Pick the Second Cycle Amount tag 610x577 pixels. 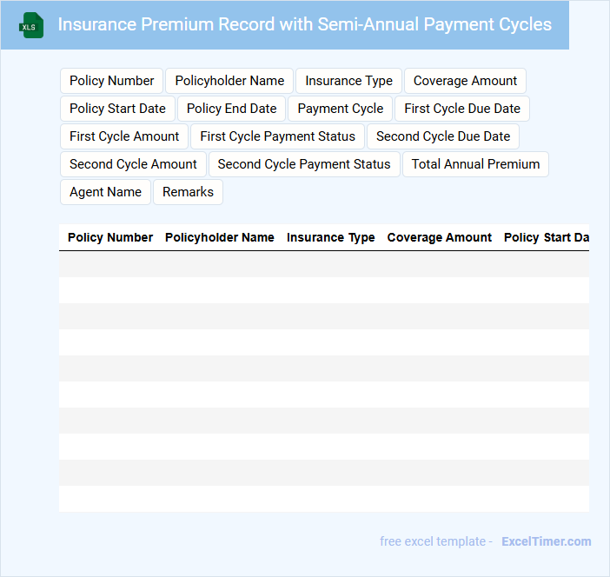pyautogui.click(x=133, y=164)
